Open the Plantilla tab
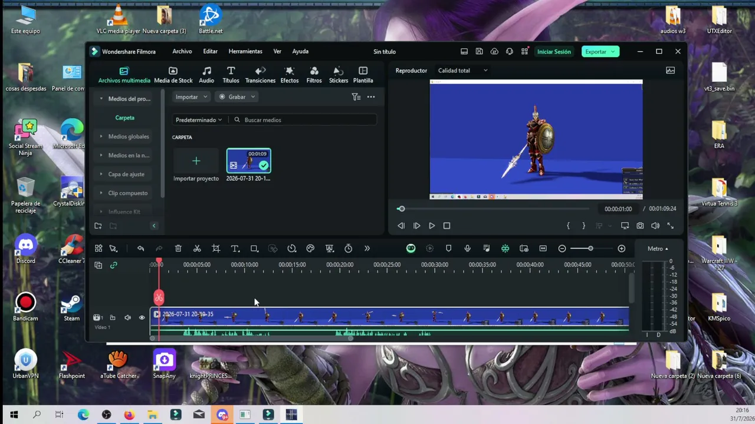755x424 pixels. [x=363, y=75]
